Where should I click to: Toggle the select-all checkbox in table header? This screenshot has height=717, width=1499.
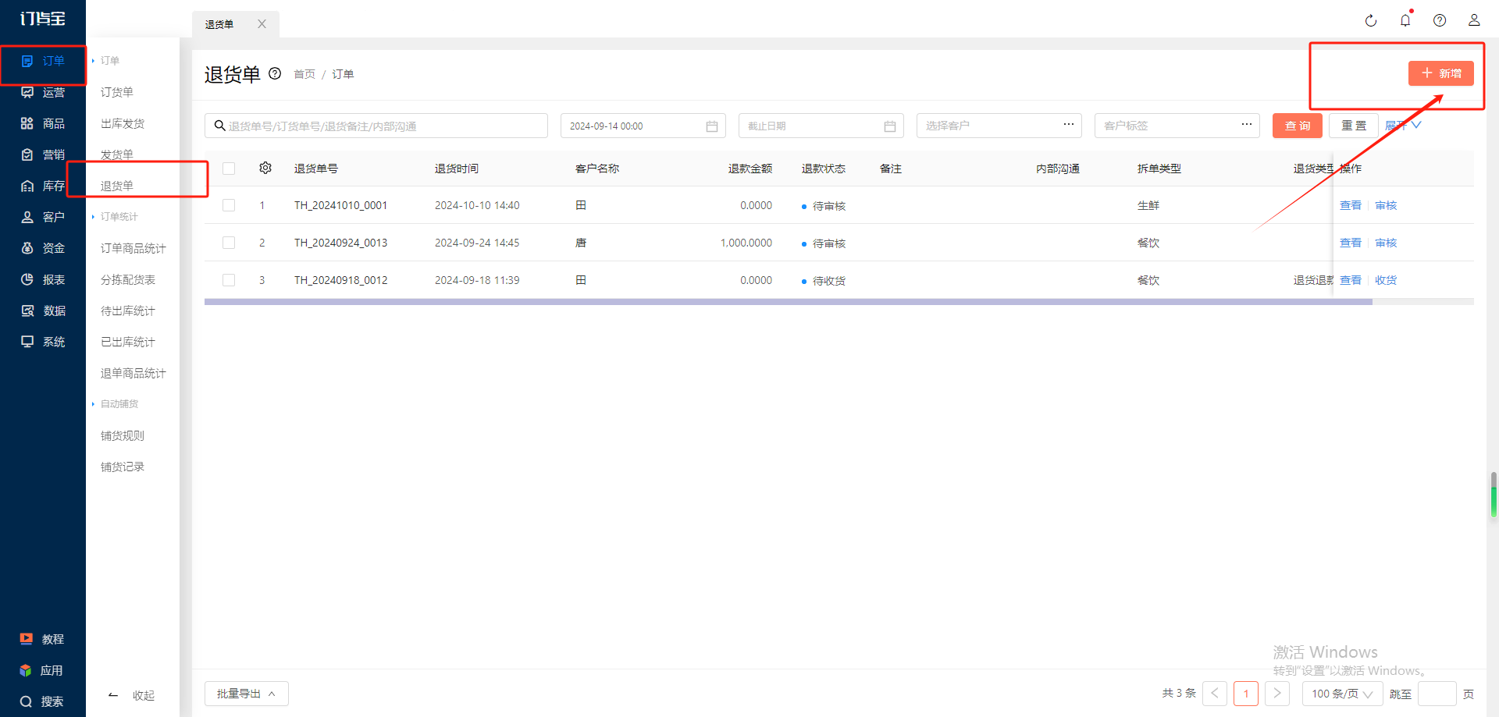pyautogui.click(x=229, y=168)
